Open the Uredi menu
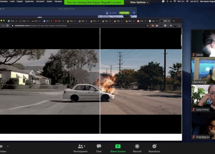The image size is (215, 154). 12,1
